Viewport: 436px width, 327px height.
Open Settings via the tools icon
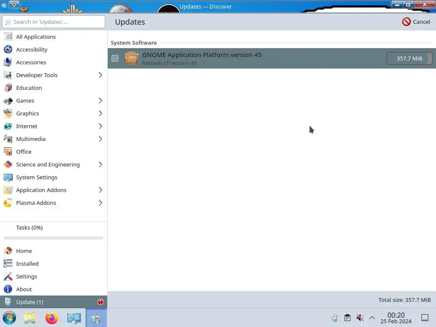pos(8,276)
